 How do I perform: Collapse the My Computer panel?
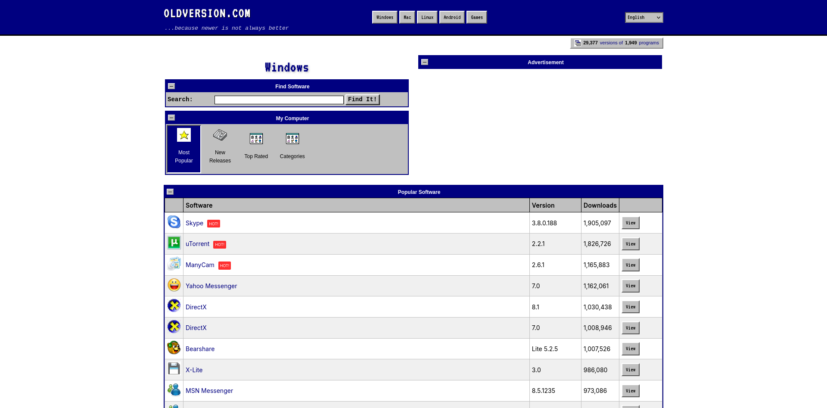171,118
